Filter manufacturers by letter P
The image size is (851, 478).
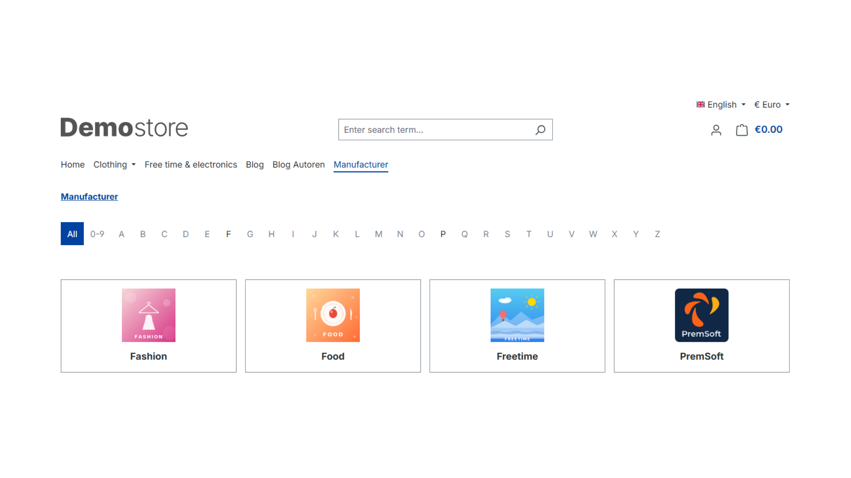coord(443,234)
